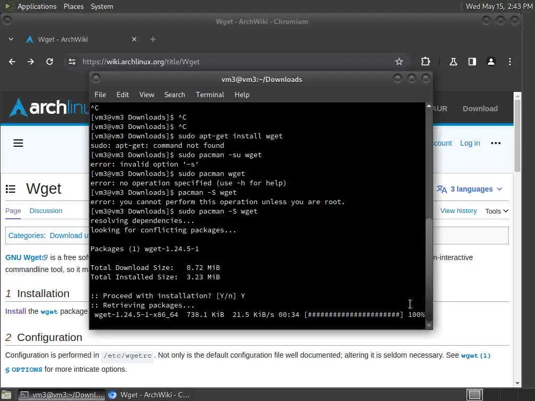Image resolution: width=535 pixels, height=401 pixels.
Task: Select the Page tab on ArchWiki
Action: click(13, 211)
